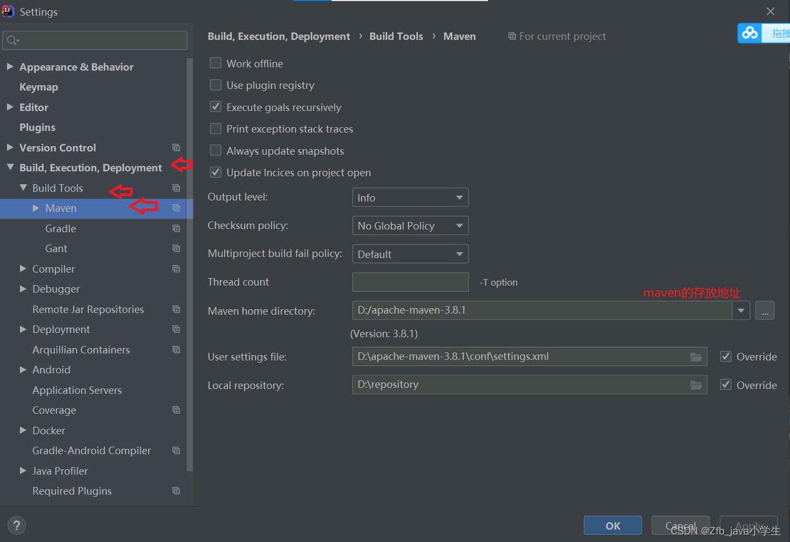The width and height of the screenshot is (790, 542).
Task: Uncheck Update Indices on project open
Action: [x=216, y=172]
